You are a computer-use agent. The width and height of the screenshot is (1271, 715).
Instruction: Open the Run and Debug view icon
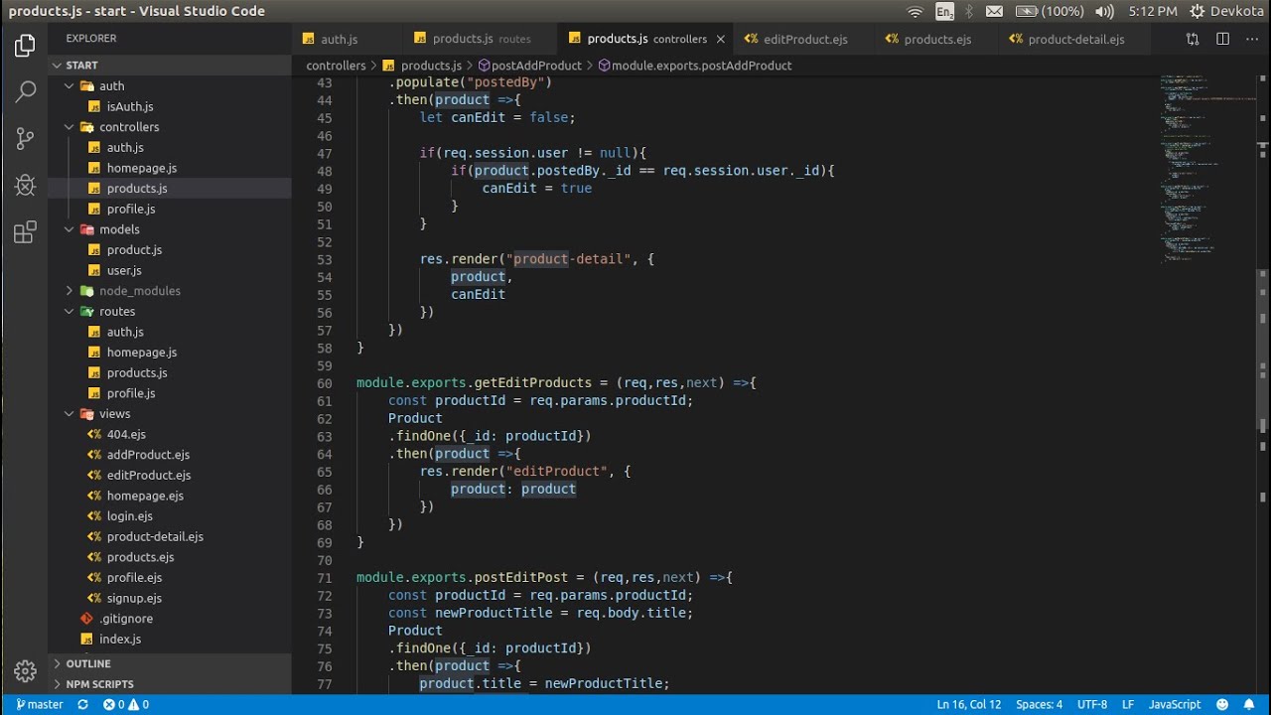tap(25, 186)
